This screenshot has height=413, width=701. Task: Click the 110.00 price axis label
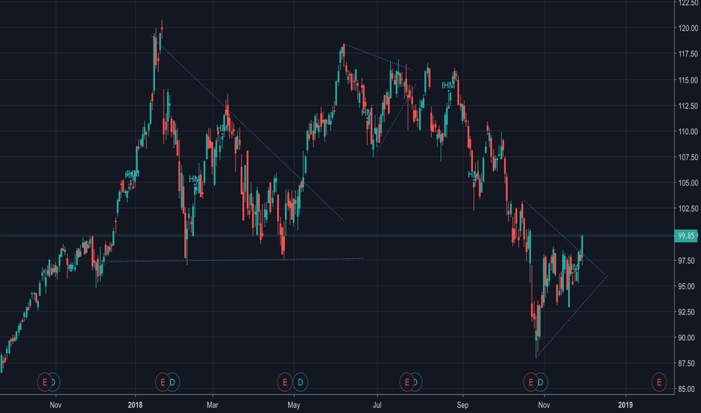pos(688,131)
